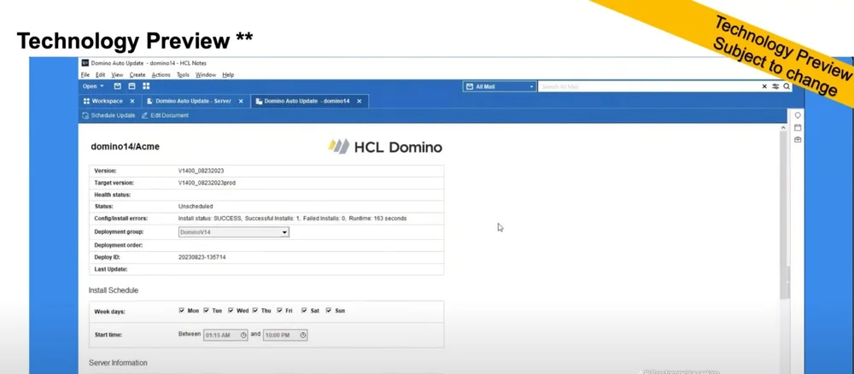Toggle the Wed weekday checkbox
The image size is (854, 374).
[231, 310]
